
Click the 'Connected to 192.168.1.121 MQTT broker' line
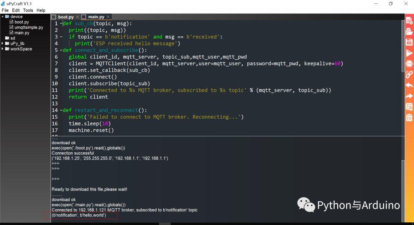(125, 210)
